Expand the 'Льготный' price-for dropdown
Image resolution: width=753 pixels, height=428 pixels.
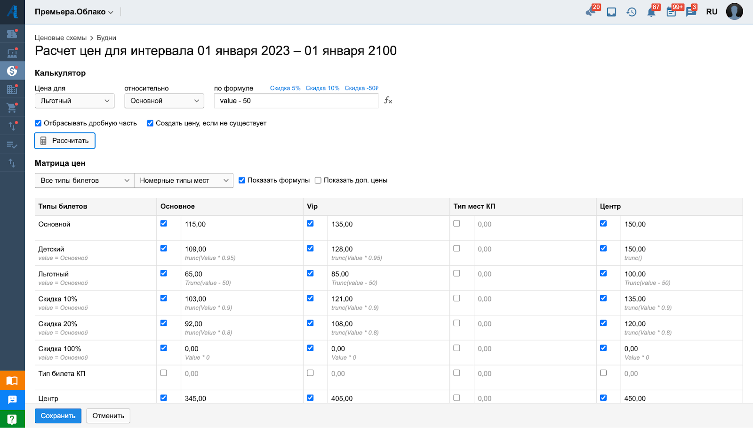(74, 101)
